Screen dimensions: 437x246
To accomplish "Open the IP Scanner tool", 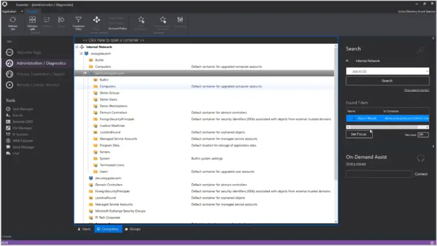I will click(21, 134).
